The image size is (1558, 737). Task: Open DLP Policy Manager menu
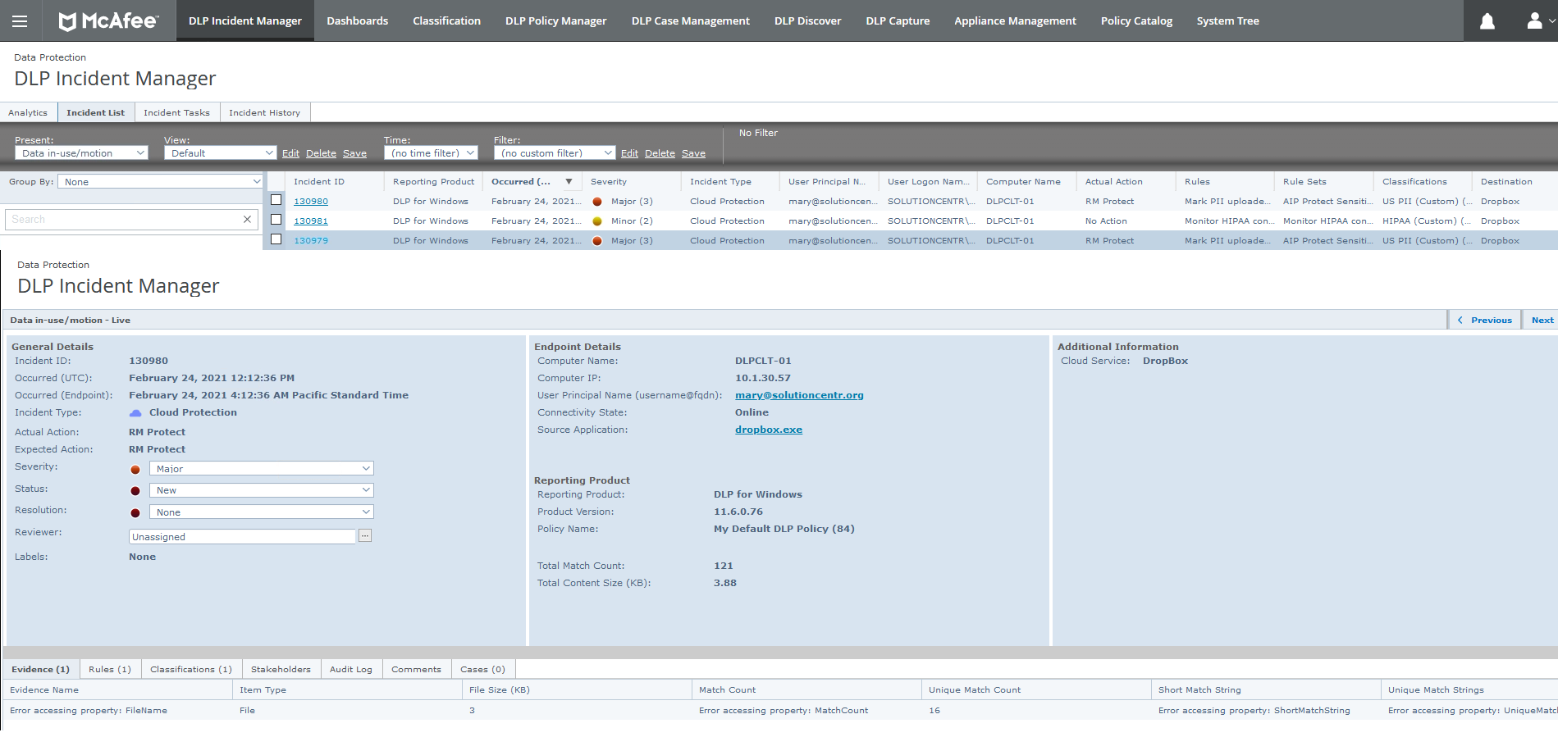click(x=555, y=20)
